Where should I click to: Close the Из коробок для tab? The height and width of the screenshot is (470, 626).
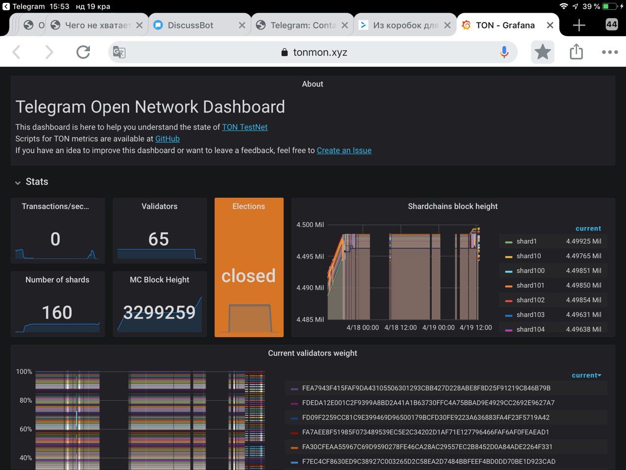tap(447, 25)
